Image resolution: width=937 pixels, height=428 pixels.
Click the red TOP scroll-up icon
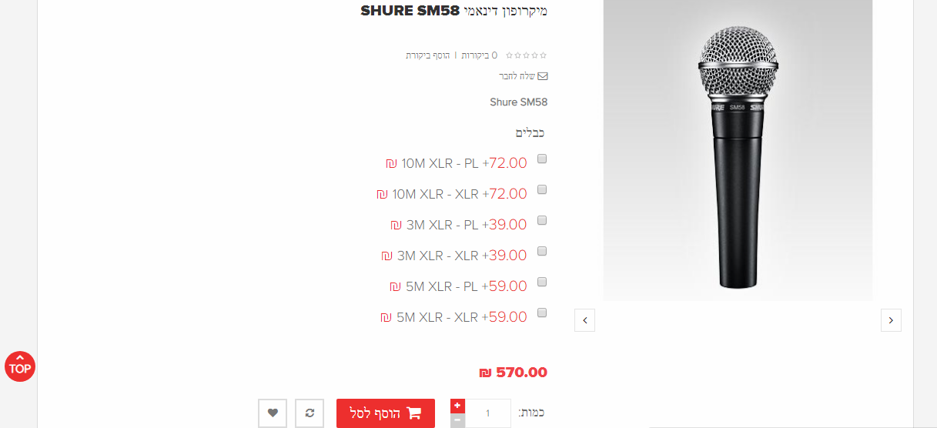click(x=20, y=366)
